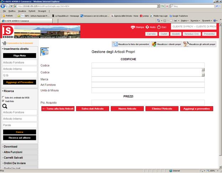Viewport: 222px width, 173px height.
Task: Click the magnifying glass search icon
Action: [x=5, y=106]
